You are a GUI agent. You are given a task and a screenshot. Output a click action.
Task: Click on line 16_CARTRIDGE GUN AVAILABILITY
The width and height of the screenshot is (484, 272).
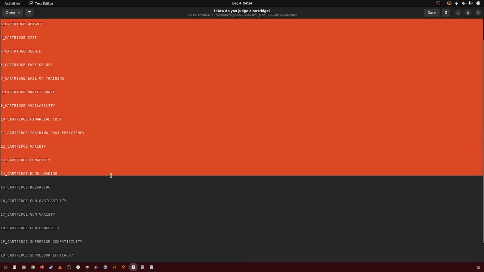(33, 201)
